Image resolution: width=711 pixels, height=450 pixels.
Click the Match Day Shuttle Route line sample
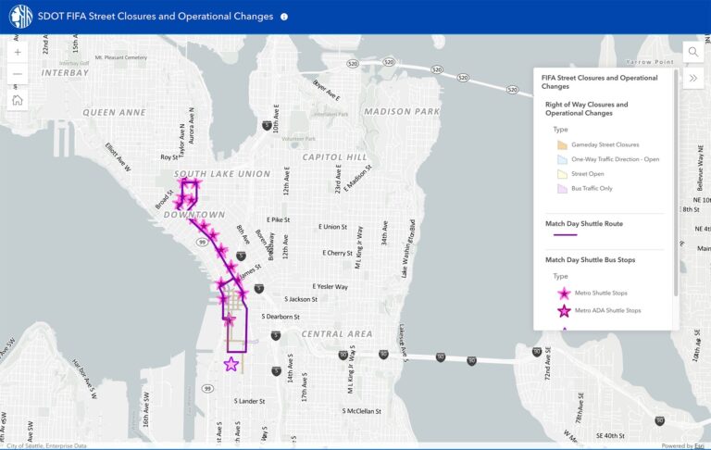(565, 235)
